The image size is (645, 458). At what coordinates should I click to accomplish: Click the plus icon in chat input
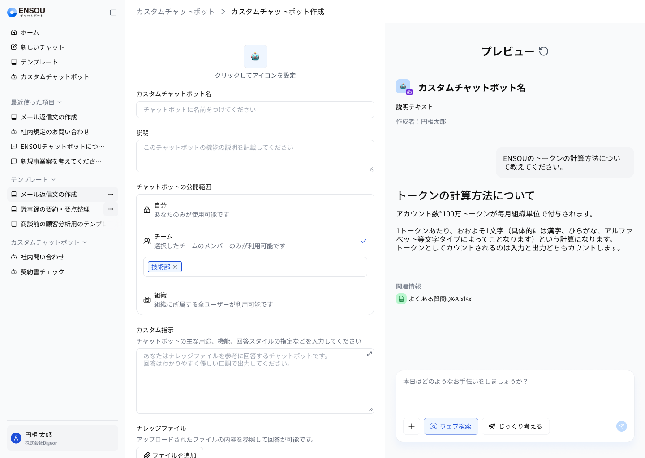click(x=412, y=426)
